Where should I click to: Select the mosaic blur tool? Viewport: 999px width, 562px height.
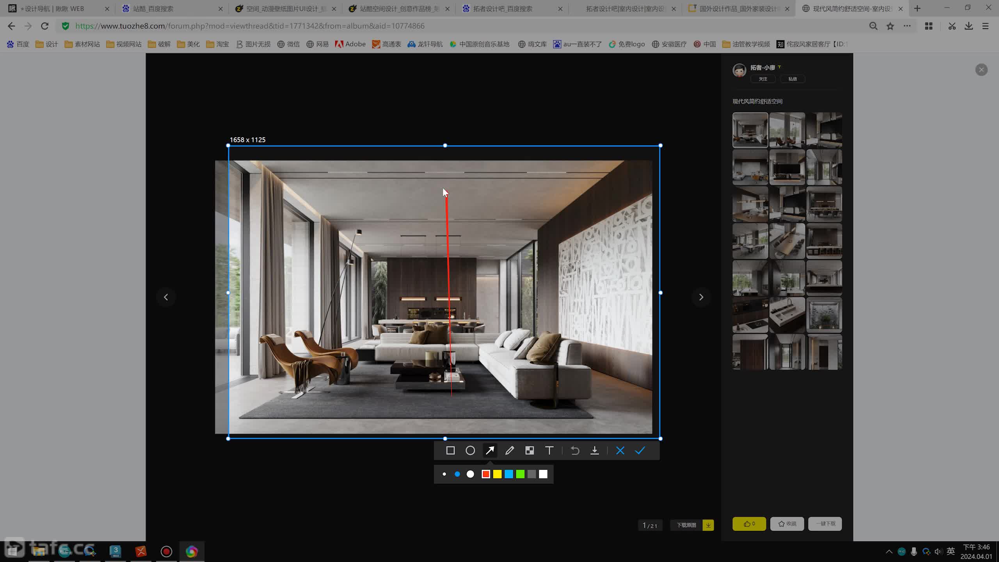530,450
